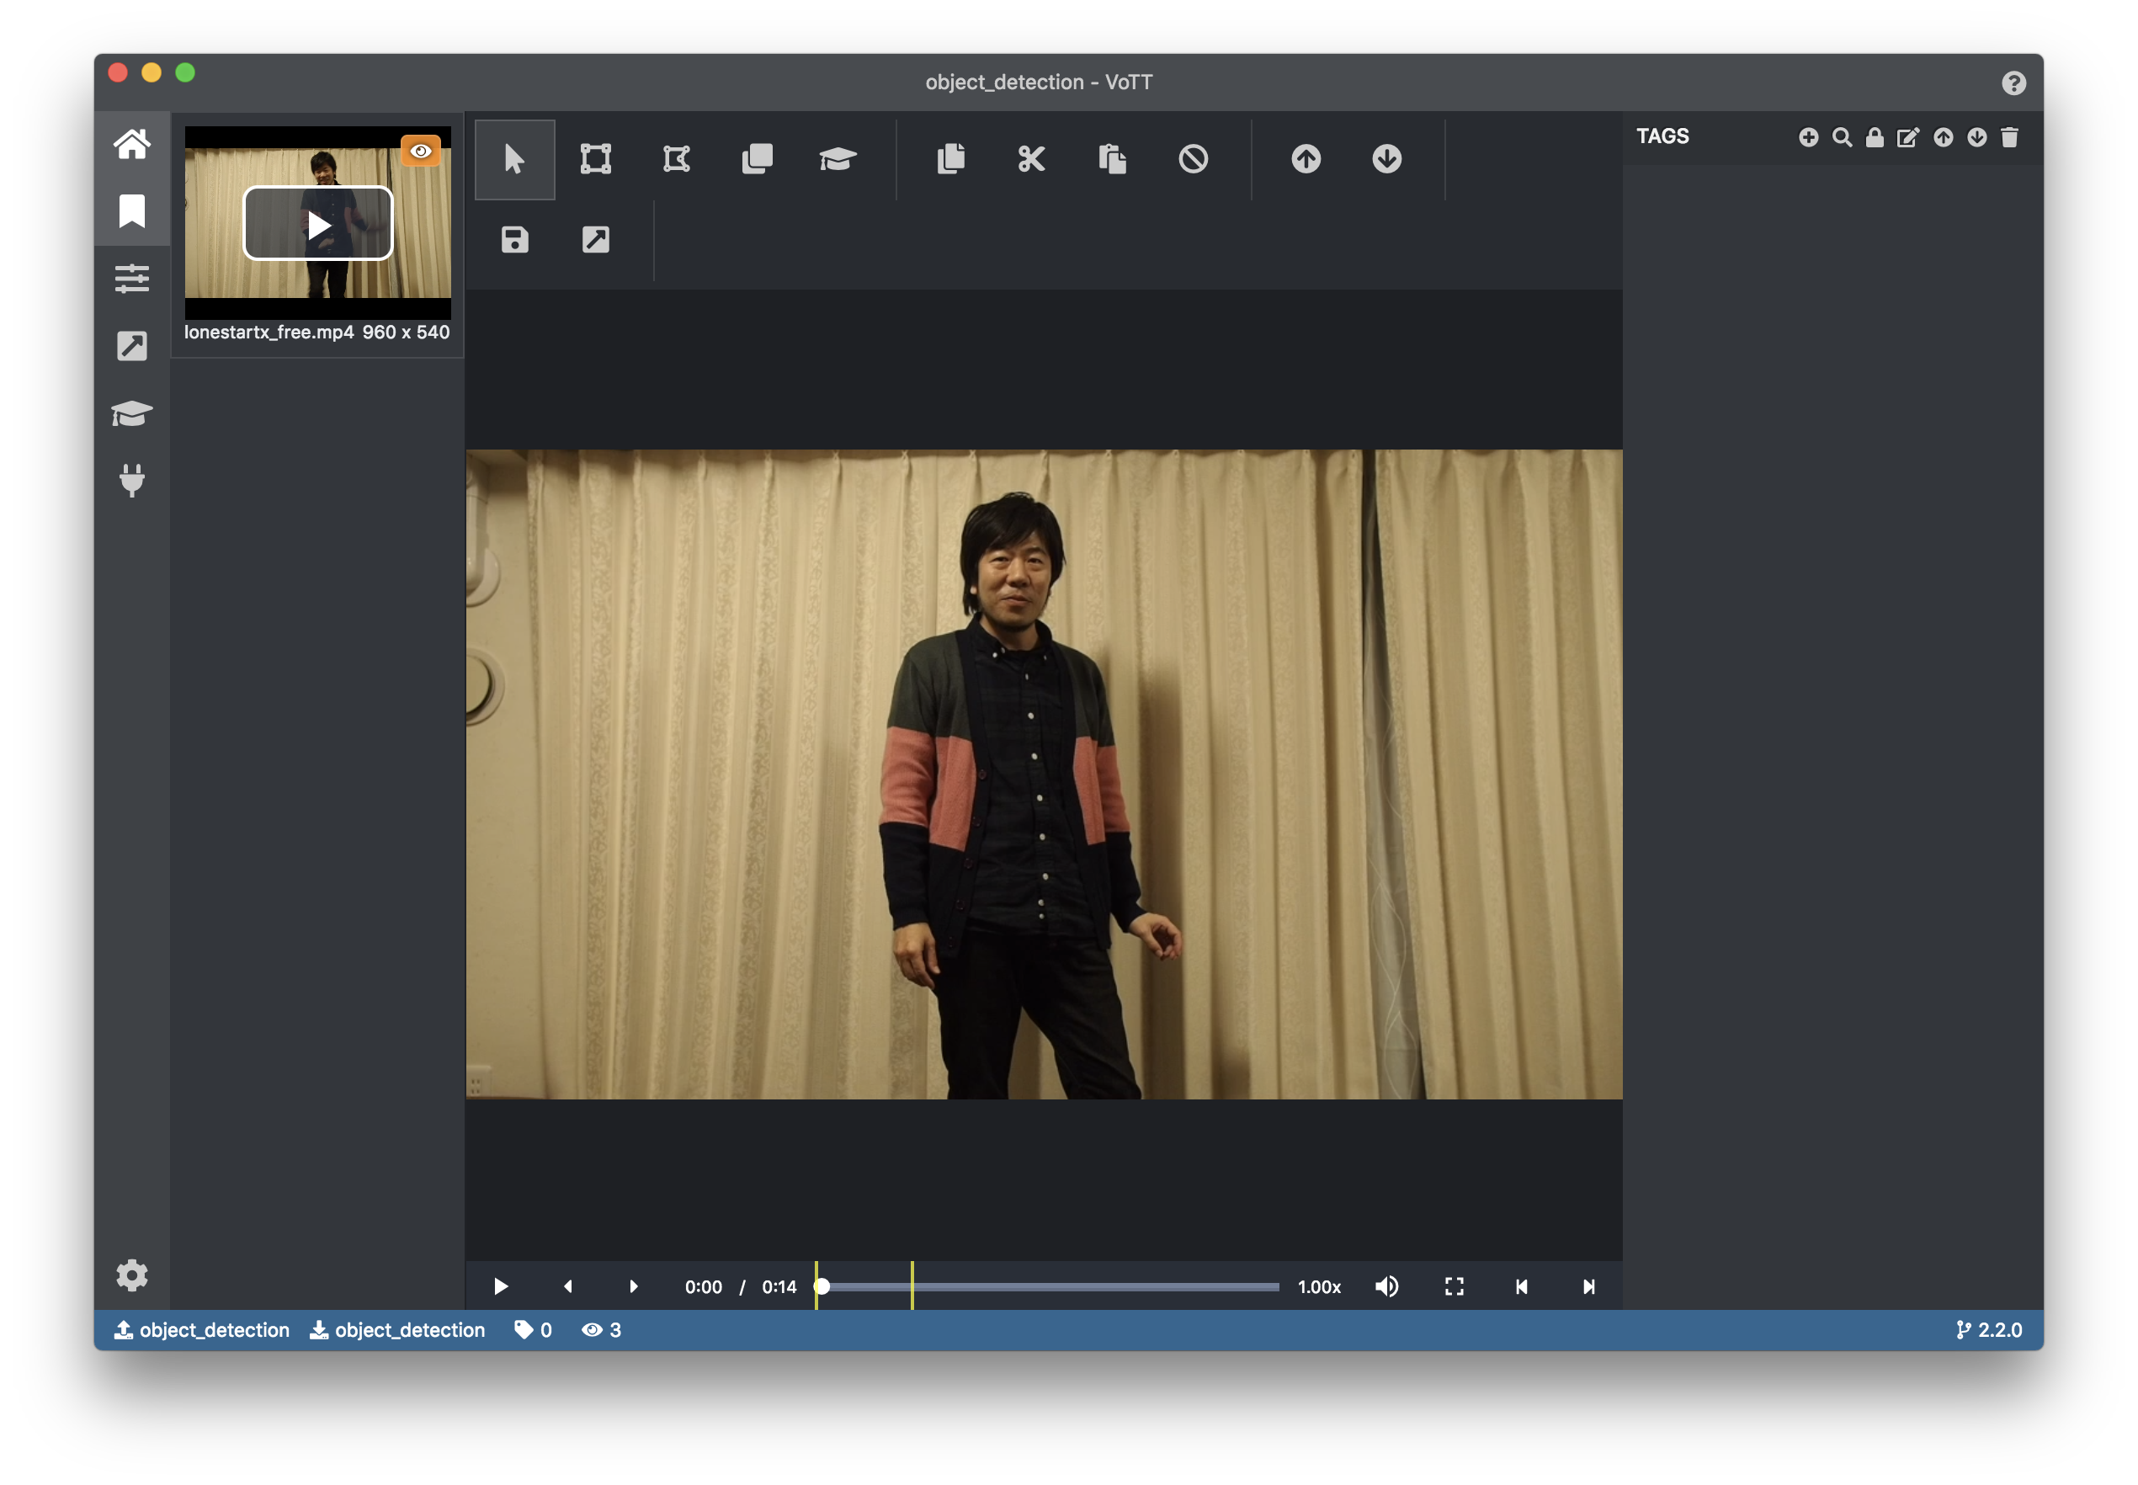Switch to the Home screen
Image resolution: width=2138 pixels, height=1485 pixels.
coord(132,142)
